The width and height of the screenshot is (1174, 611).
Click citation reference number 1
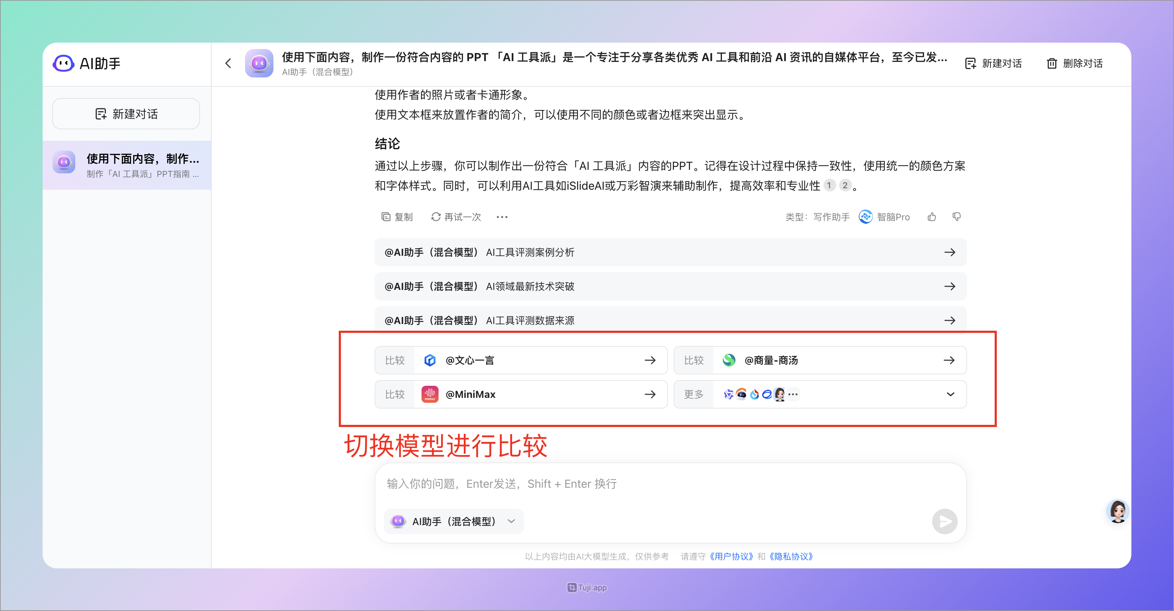pyautogui.click(x=829, y=185)
